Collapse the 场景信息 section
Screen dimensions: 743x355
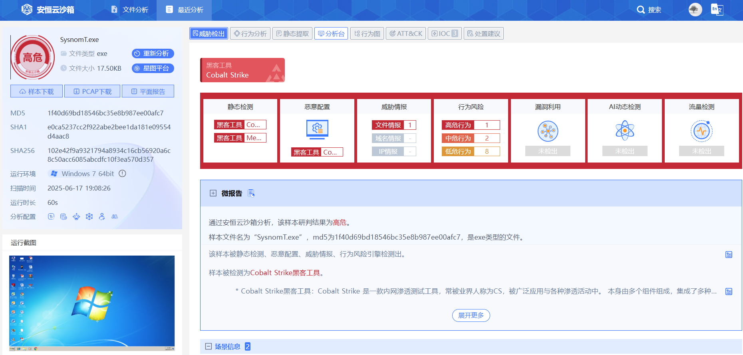(208, 346)
